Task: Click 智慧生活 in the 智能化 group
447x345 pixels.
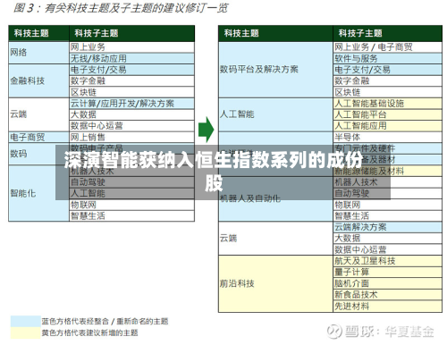Action: [x=131, y=215]
